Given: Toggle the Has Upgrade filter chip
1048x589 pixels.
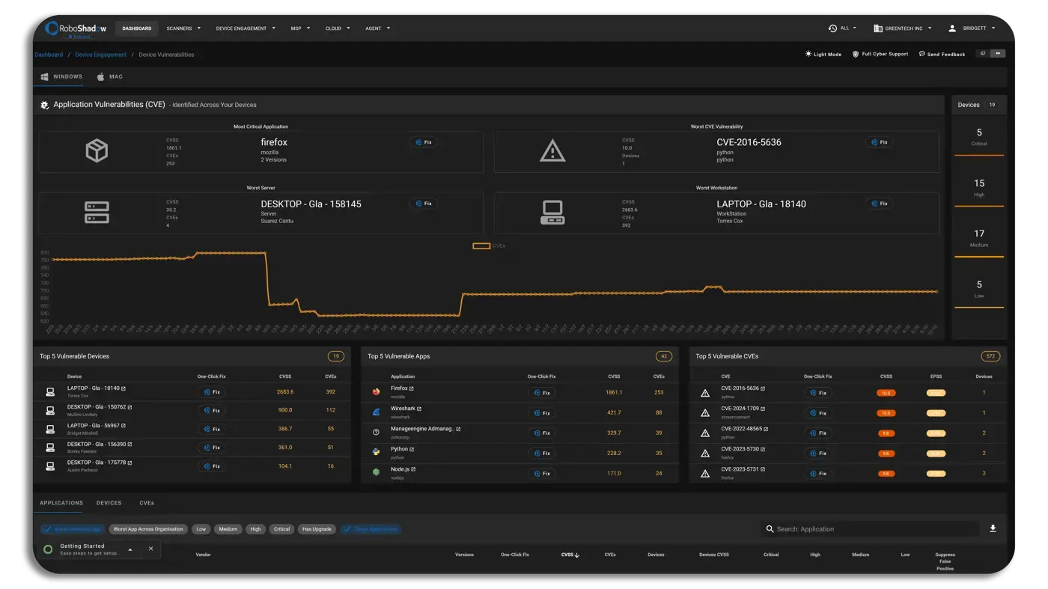Looking at the screenshot, I should tap(317, 529).
